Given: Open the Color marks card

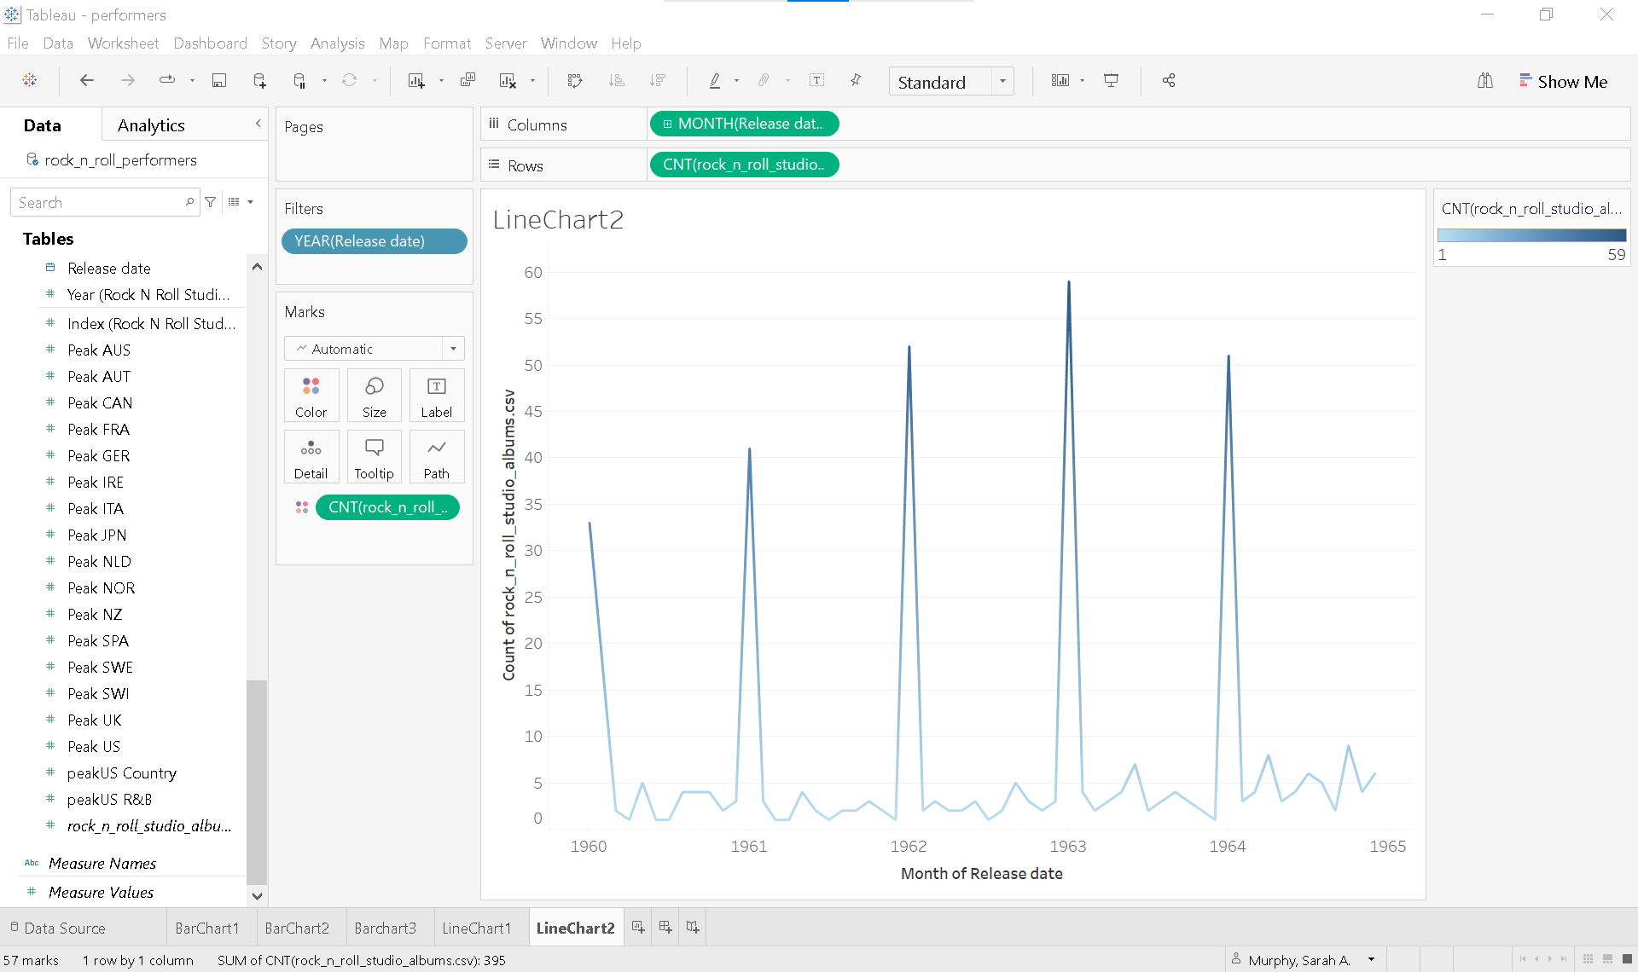Looking at the screenshot, I should click(x=311, y=396).
